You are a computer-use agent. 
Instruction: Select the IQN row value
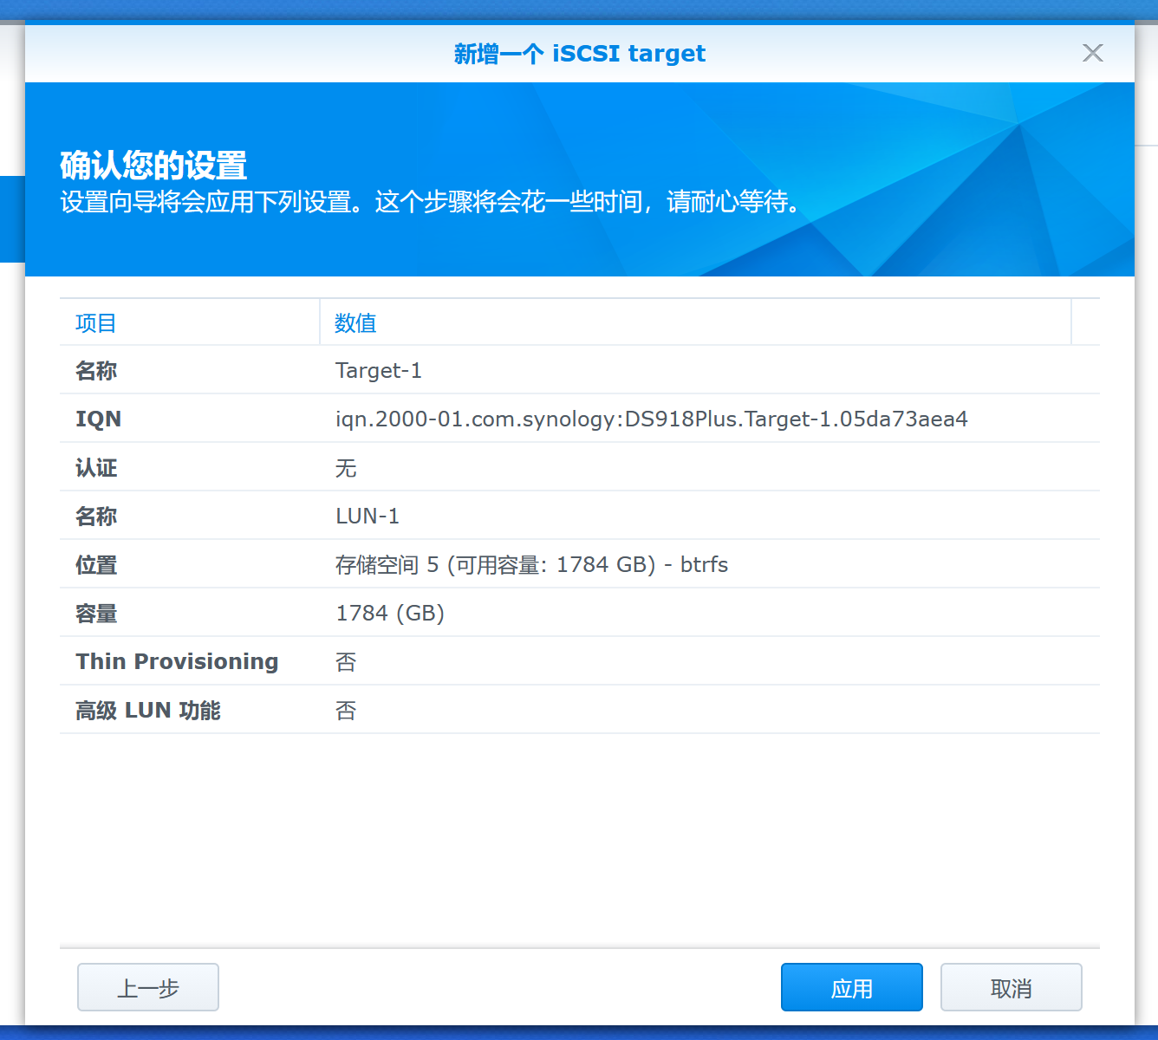point(651,419)
